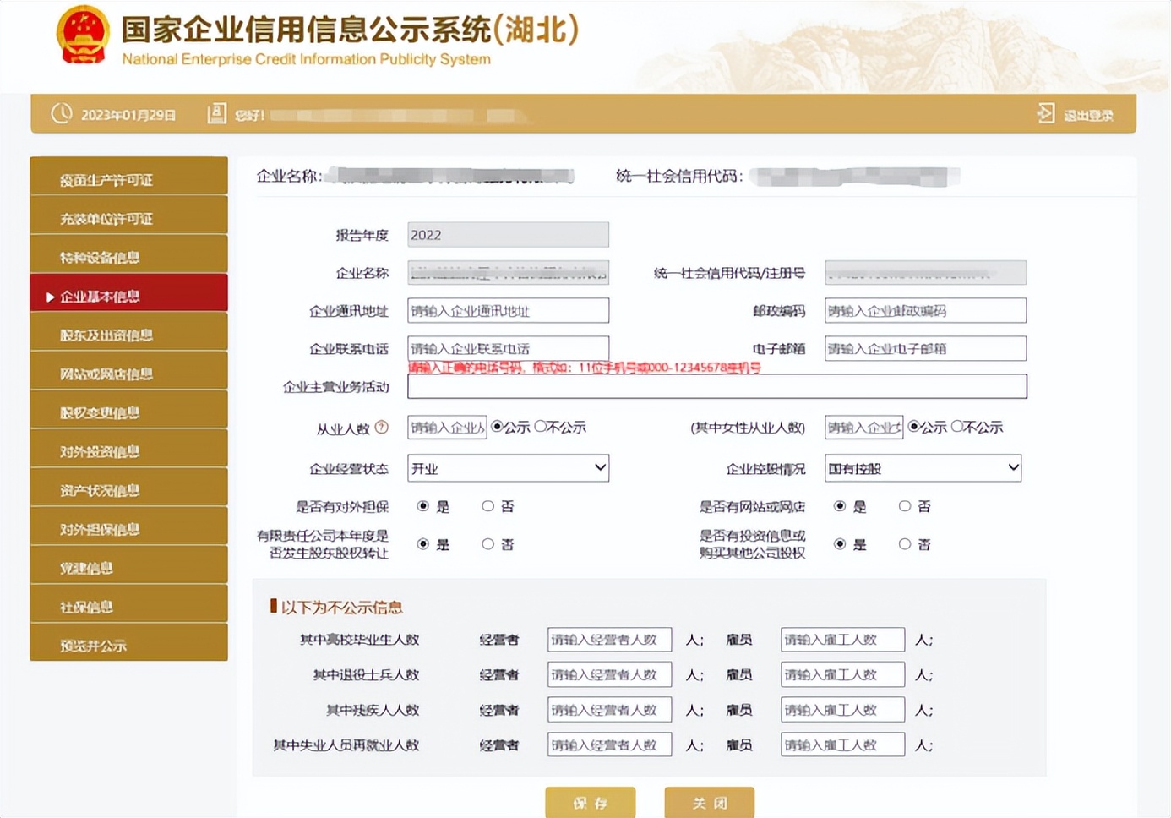Open the 企业经营状态 dropdown

[x=507, y=467]
